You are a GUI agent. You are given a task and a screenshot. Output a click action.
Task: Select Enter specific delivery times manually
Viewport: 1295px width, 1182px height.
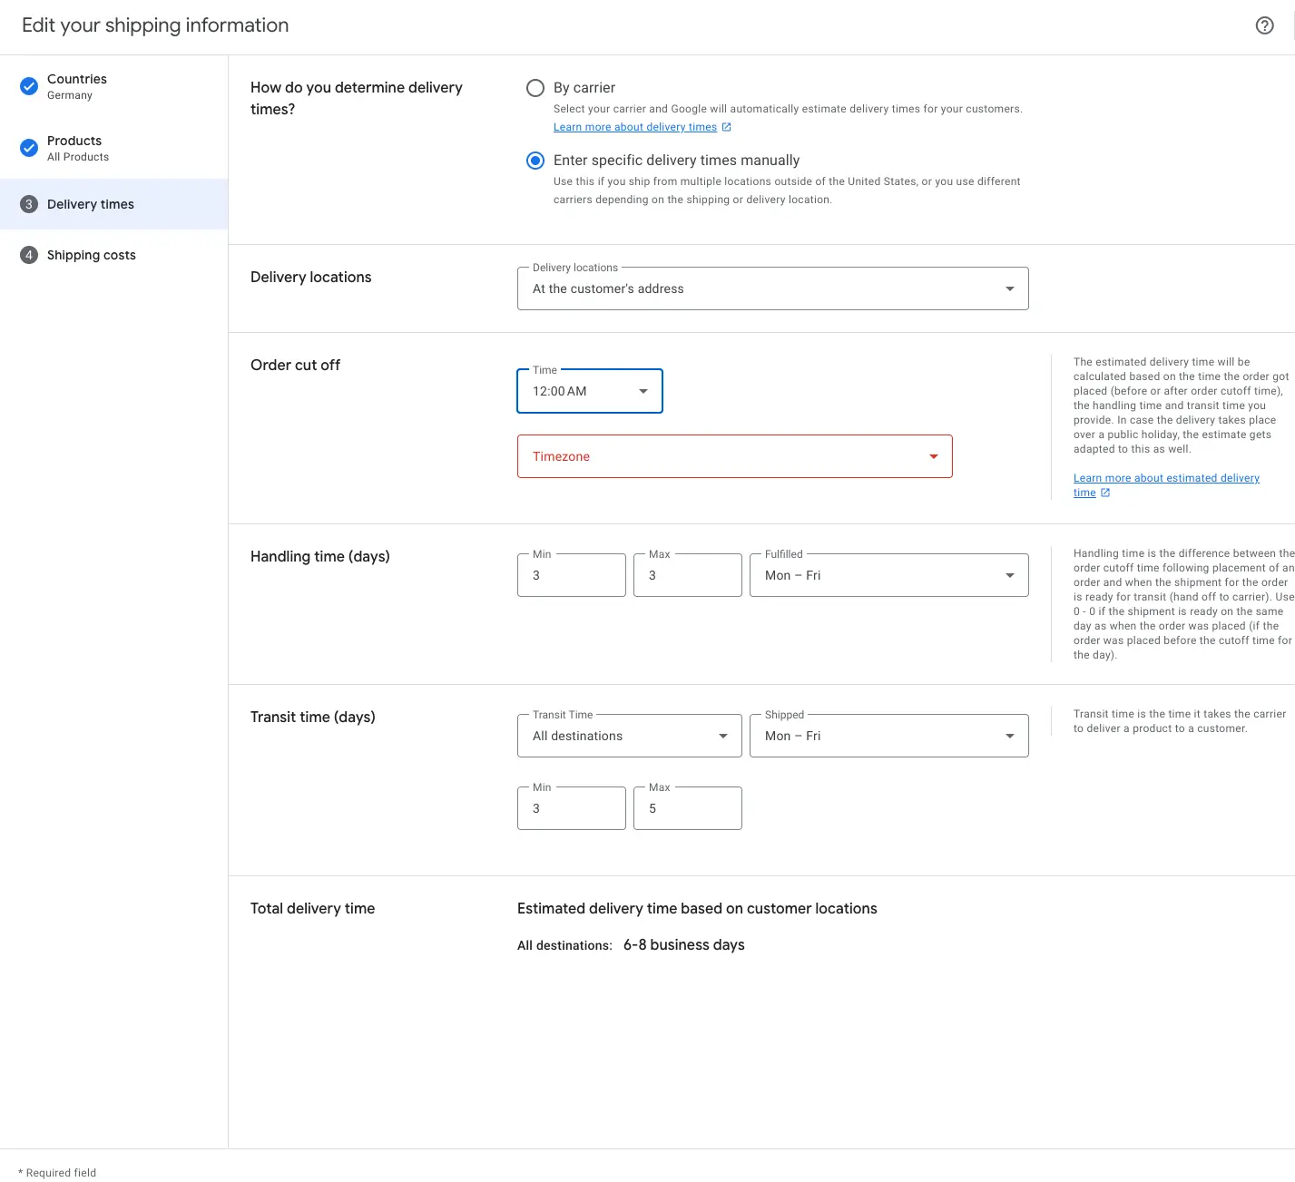click(x=535, y=161)
